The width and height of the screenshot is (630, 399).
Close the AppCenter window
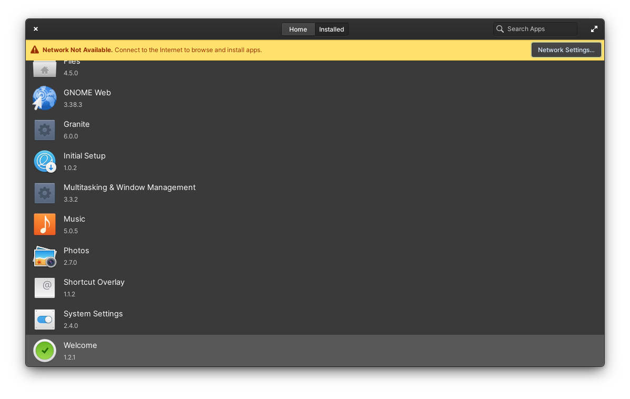[36, 29]
